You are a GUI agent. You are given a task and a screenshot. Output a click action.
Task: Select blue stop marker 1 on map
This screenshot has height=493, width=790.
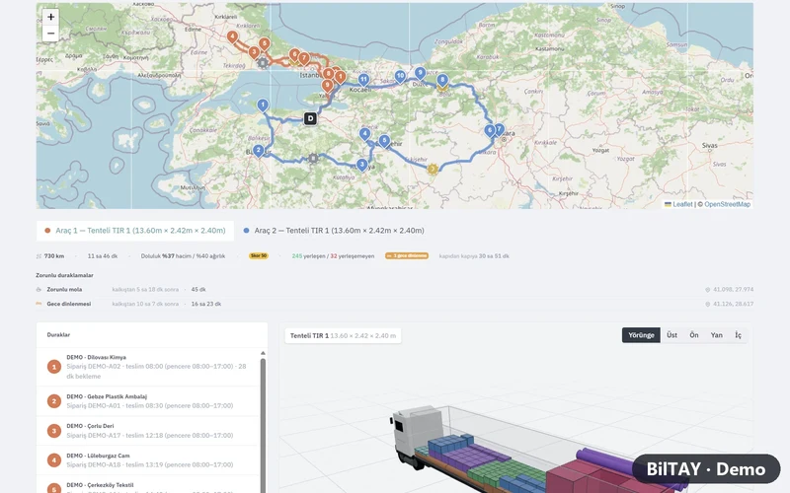(x=263, y=106)
